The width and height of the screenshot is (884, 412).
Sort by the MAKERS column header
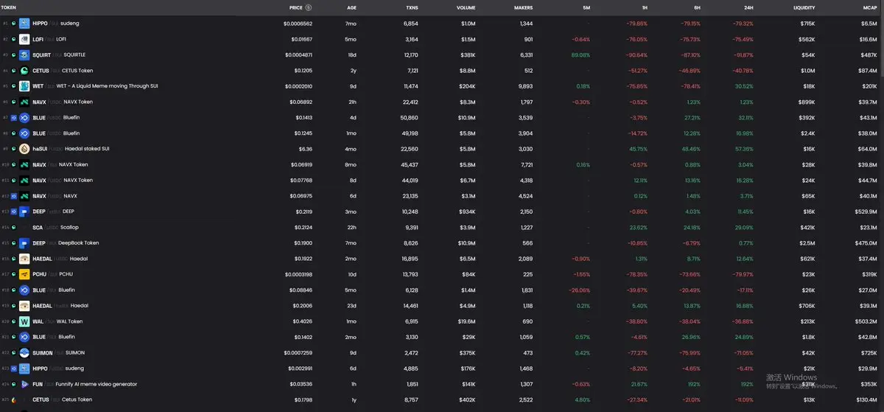coord(523,7)
